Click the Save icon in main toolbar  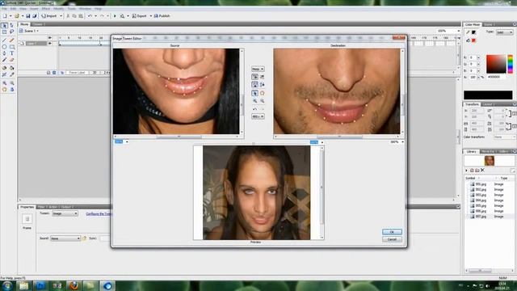click(28, 16)
